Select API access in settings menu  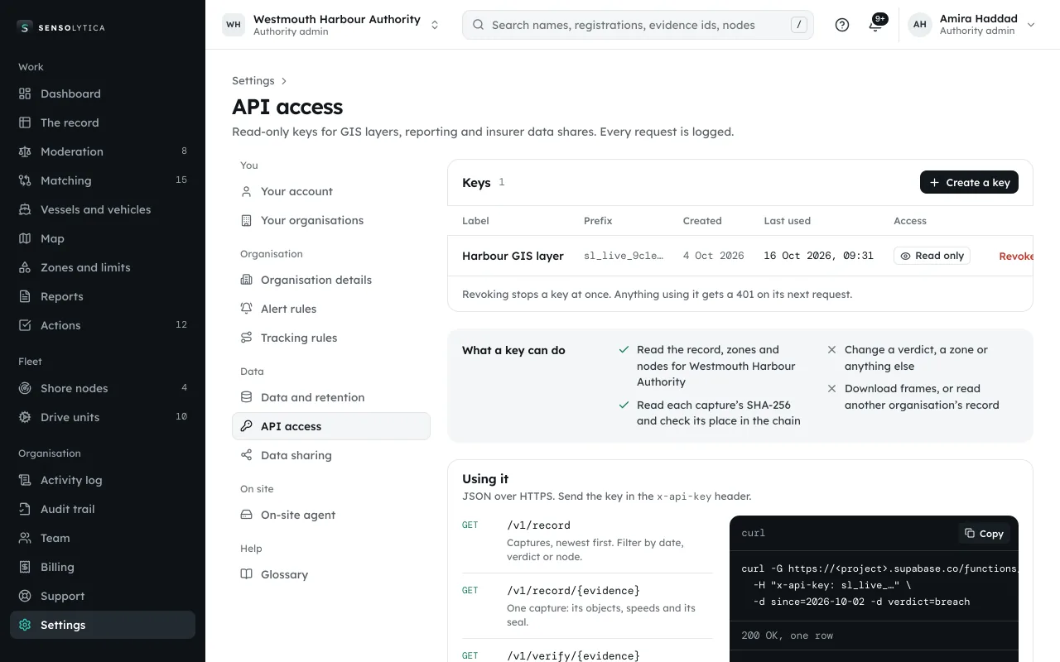tap(331, 426)
